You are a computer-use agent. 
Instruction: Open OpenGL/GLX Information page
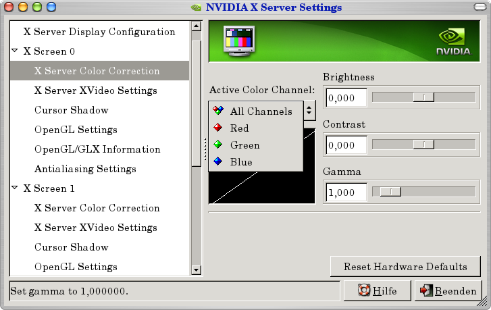tap(97, 149)
